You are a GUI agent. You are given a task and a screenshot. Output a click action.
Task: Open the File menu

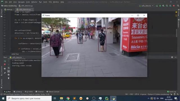[6, 2]
